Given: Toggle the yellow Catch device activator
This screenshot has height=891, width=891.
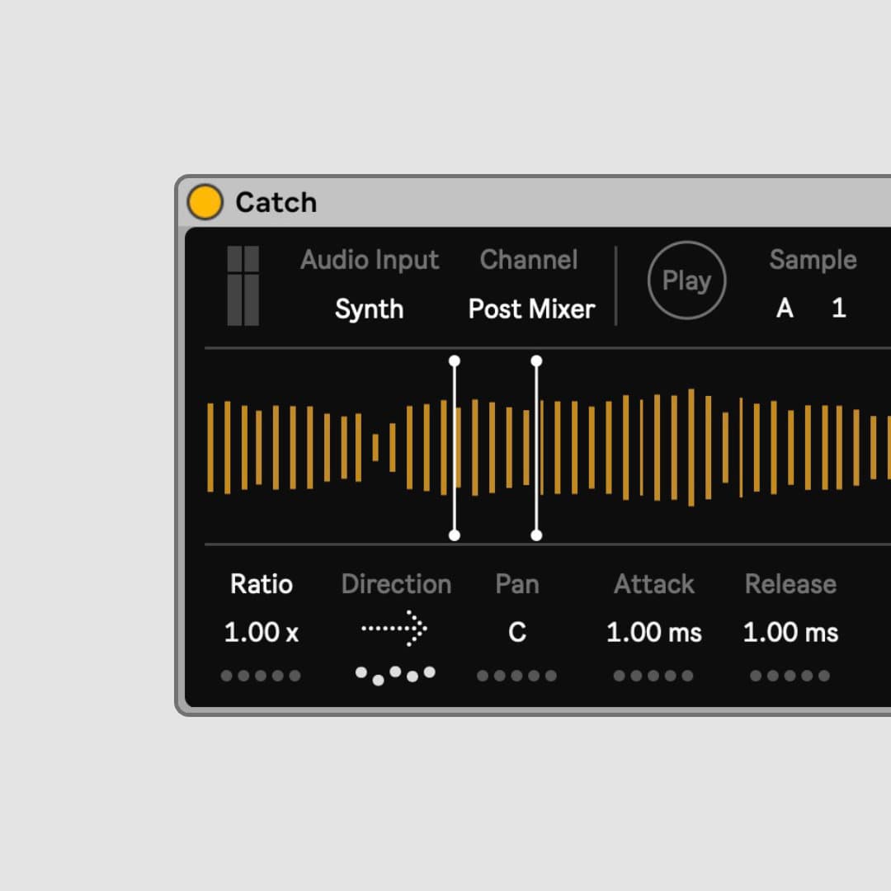Looking at the screenshot, I should click(205, 201).
